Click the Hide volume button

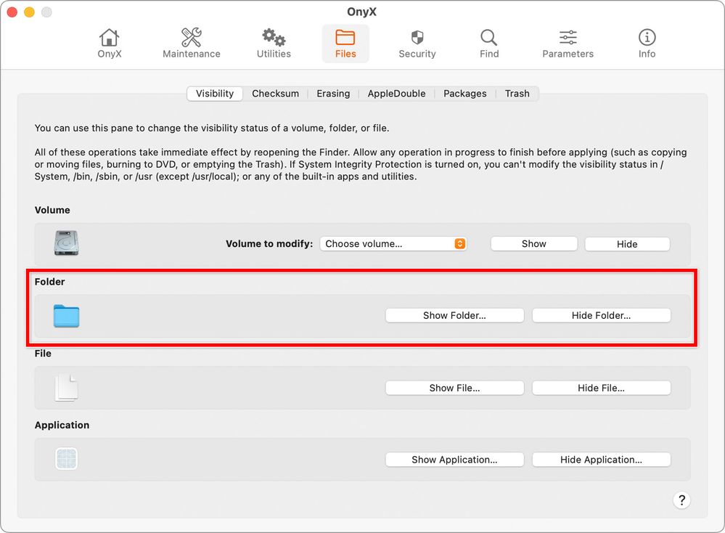(627, 244)
